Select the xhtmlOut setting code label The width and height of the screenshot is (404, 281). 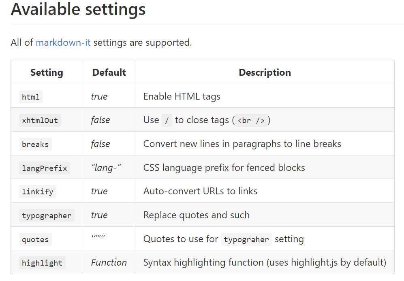(x=40, y=120)
